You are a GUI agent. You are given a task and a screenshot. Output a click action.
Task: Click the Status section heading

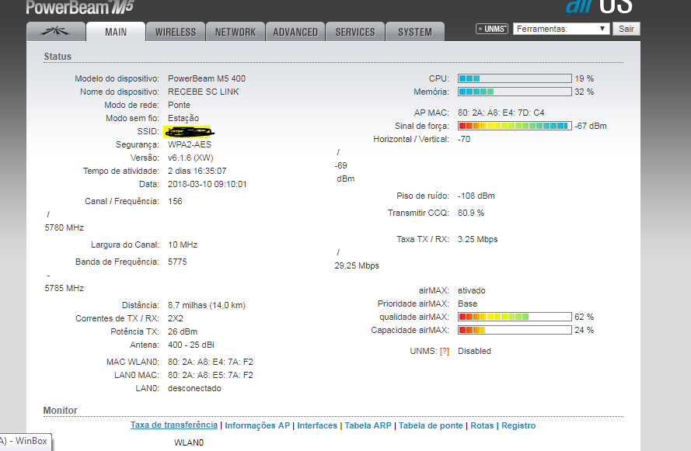coord(58,57)
